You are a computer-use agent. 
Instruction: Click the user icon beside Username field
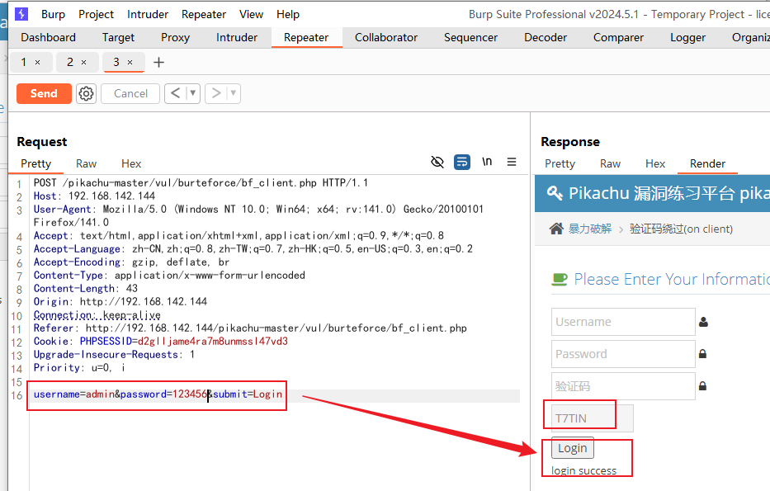point(703,322)
